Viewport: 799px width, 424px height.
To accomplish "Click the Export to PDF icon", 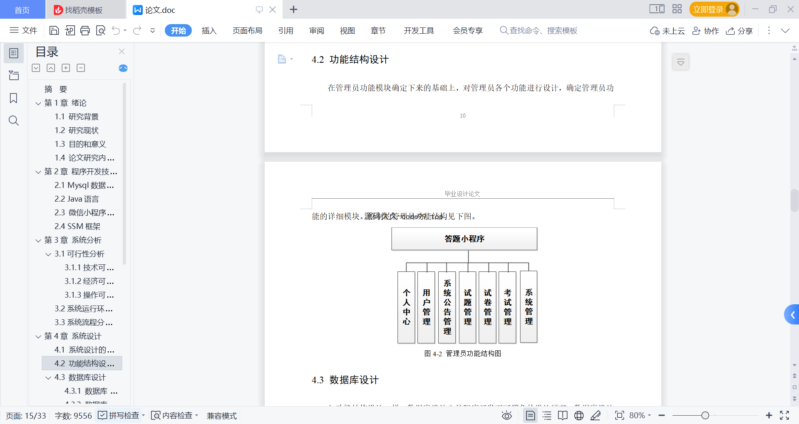I will click(x=70, y=30).
